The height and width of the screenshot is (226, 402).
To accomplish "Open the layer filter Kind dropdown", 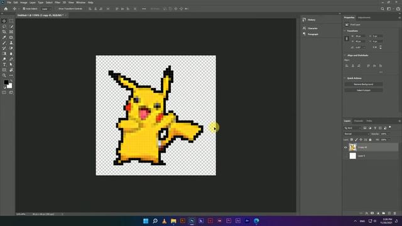I will click(352, 128).
